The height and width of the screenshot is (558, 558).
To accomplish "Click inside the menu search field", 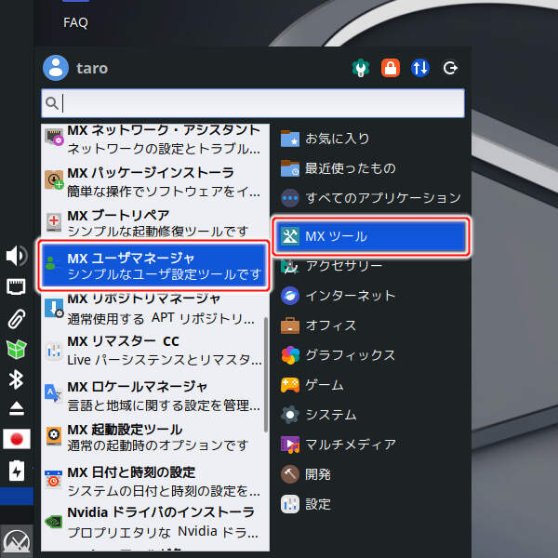I will [253, 103].
